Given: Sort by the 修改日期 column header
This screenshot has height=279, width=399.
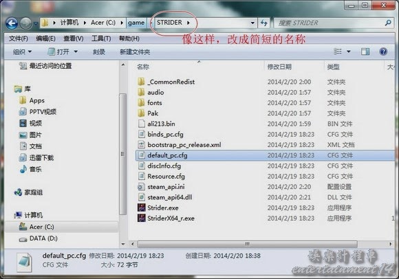Looking at the screenshot, I should (279, 67).
